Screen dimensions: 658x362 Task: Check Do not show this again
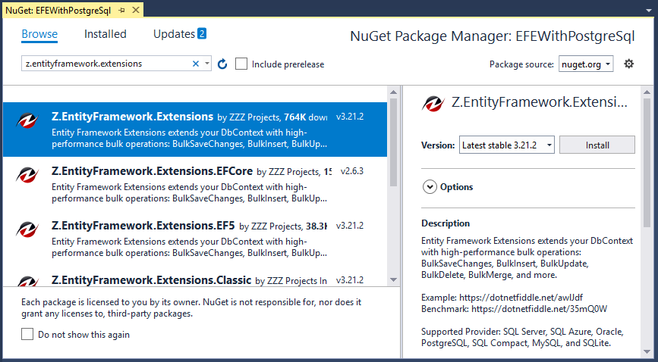(x=27, y=334)
